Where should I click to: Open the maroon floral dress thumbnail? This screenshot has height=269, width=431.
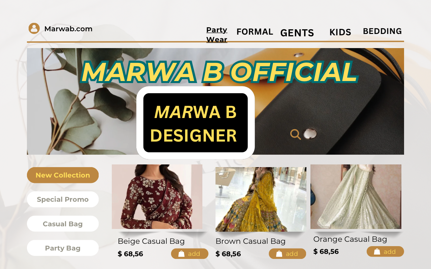[157, 197]
